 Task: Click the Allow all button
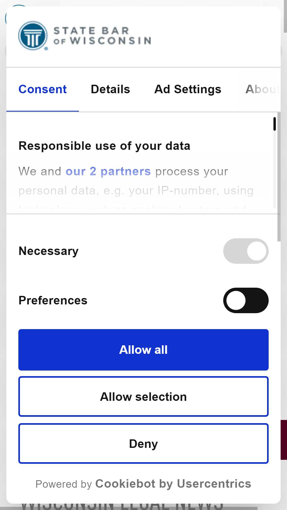pyautogui.click(x=143, y=350)
